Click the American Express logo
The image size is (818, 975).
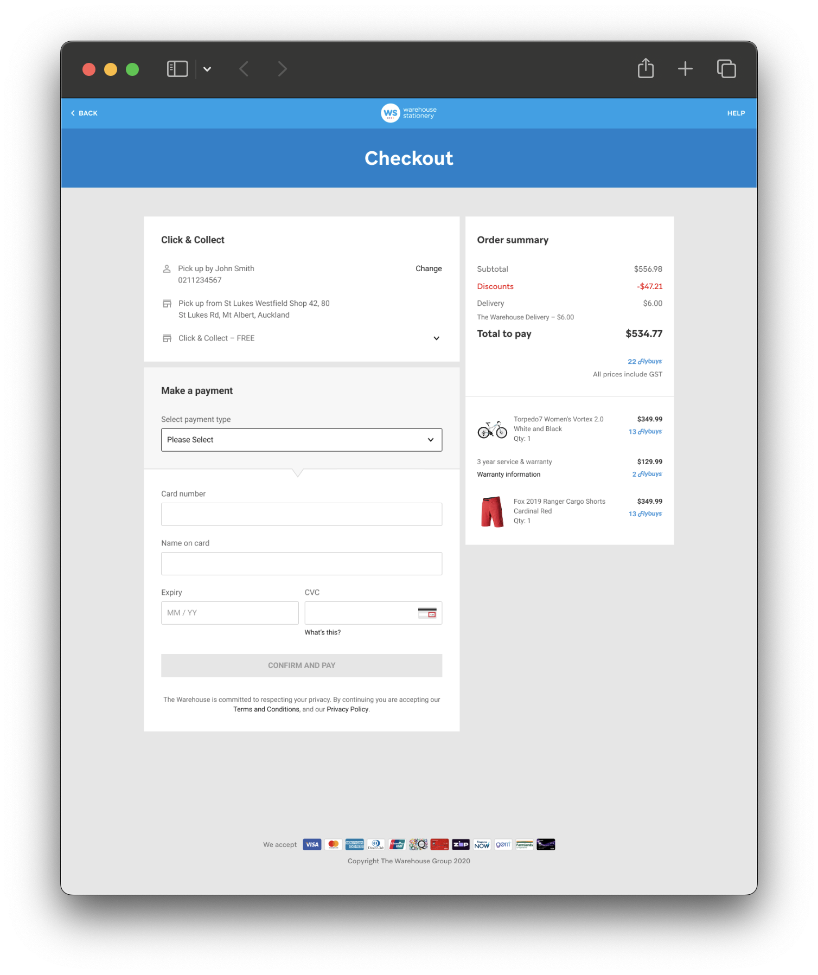(x=355, y=844)
